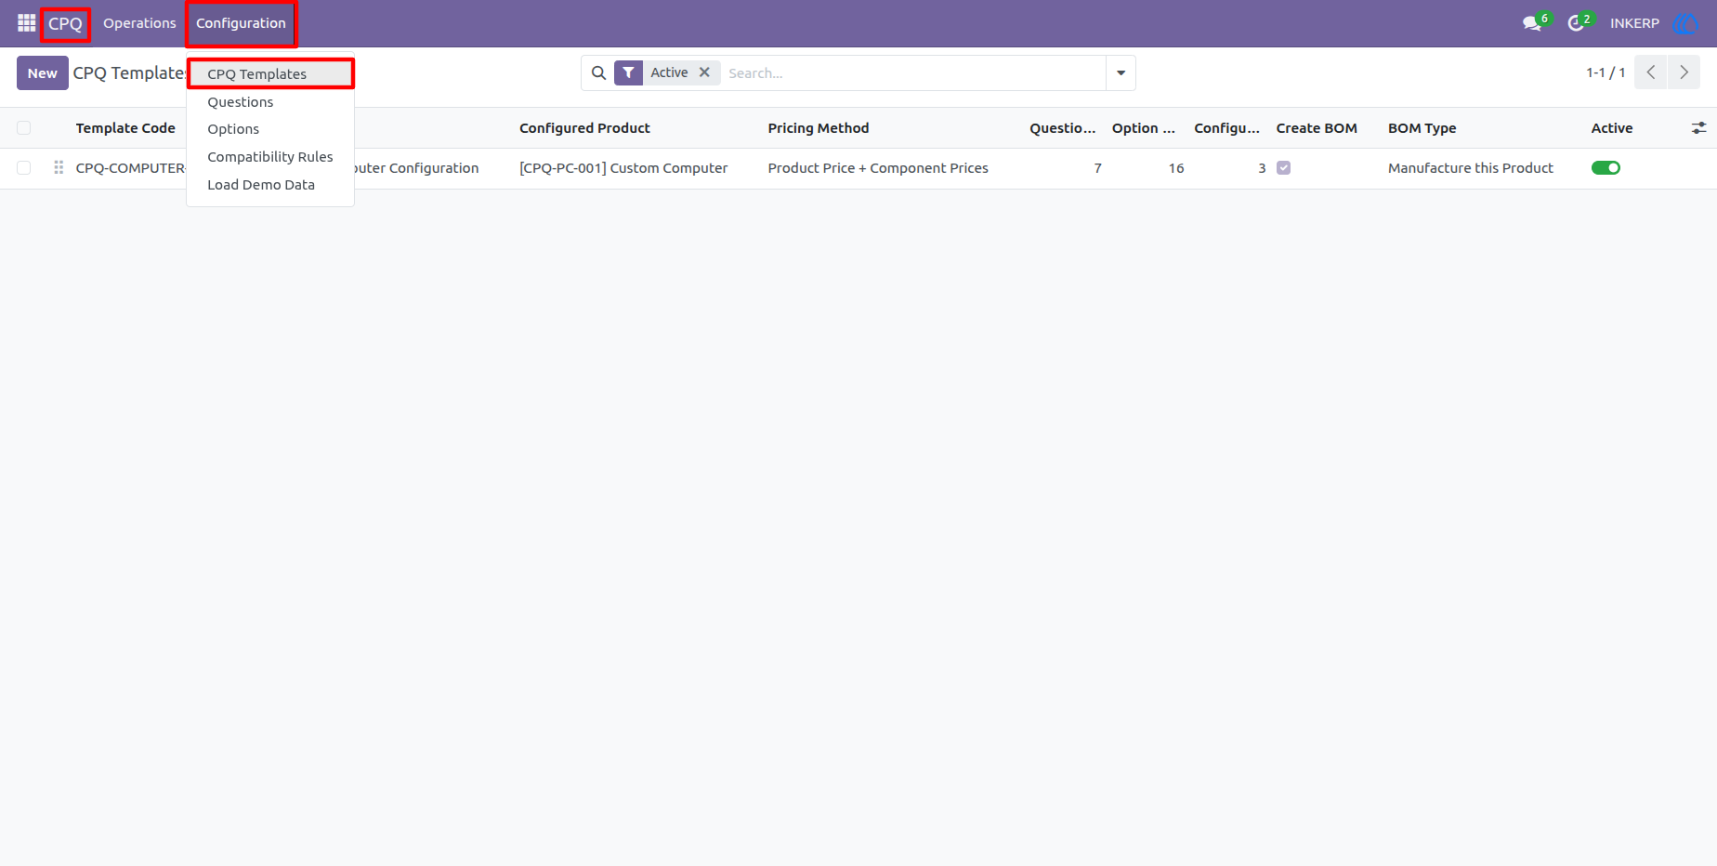This screenshot has width=1717, height=866.
Task: Open the [CPQ-PC-001] Custom Computer cell
Action: [x=623, y=168]
